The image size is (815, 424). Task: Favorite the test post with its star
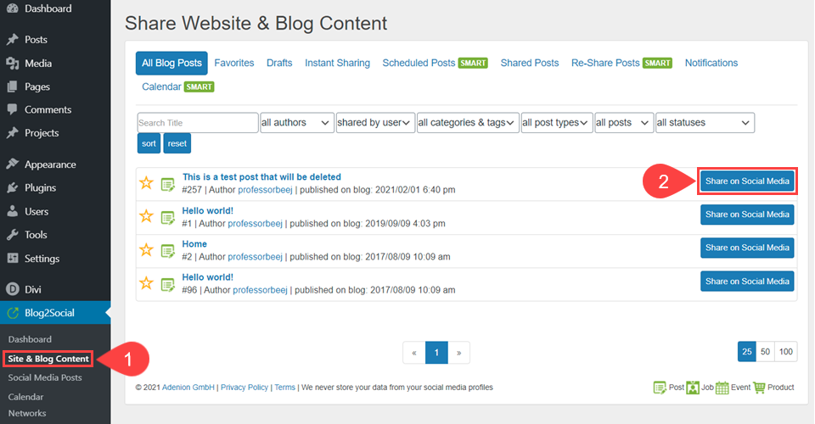pyautogui.click(x=147, y=182)
